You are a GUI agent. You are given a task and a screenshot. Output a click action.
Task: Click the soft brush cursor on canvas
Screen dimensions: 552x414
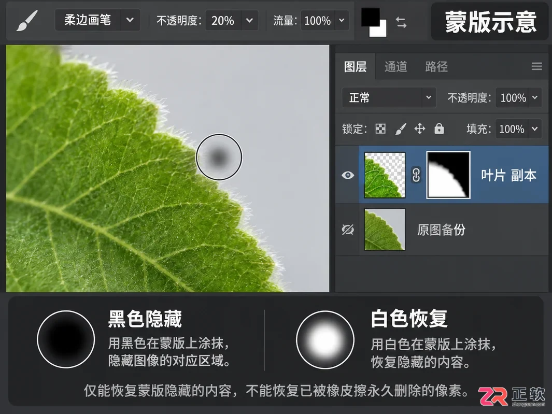(219, 157)
